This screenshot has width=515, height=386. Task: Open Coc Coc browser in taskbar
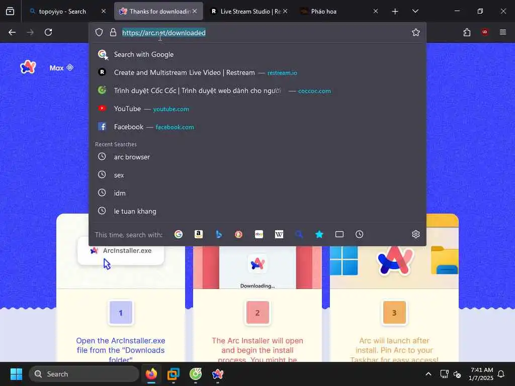(x=196, y=374)
